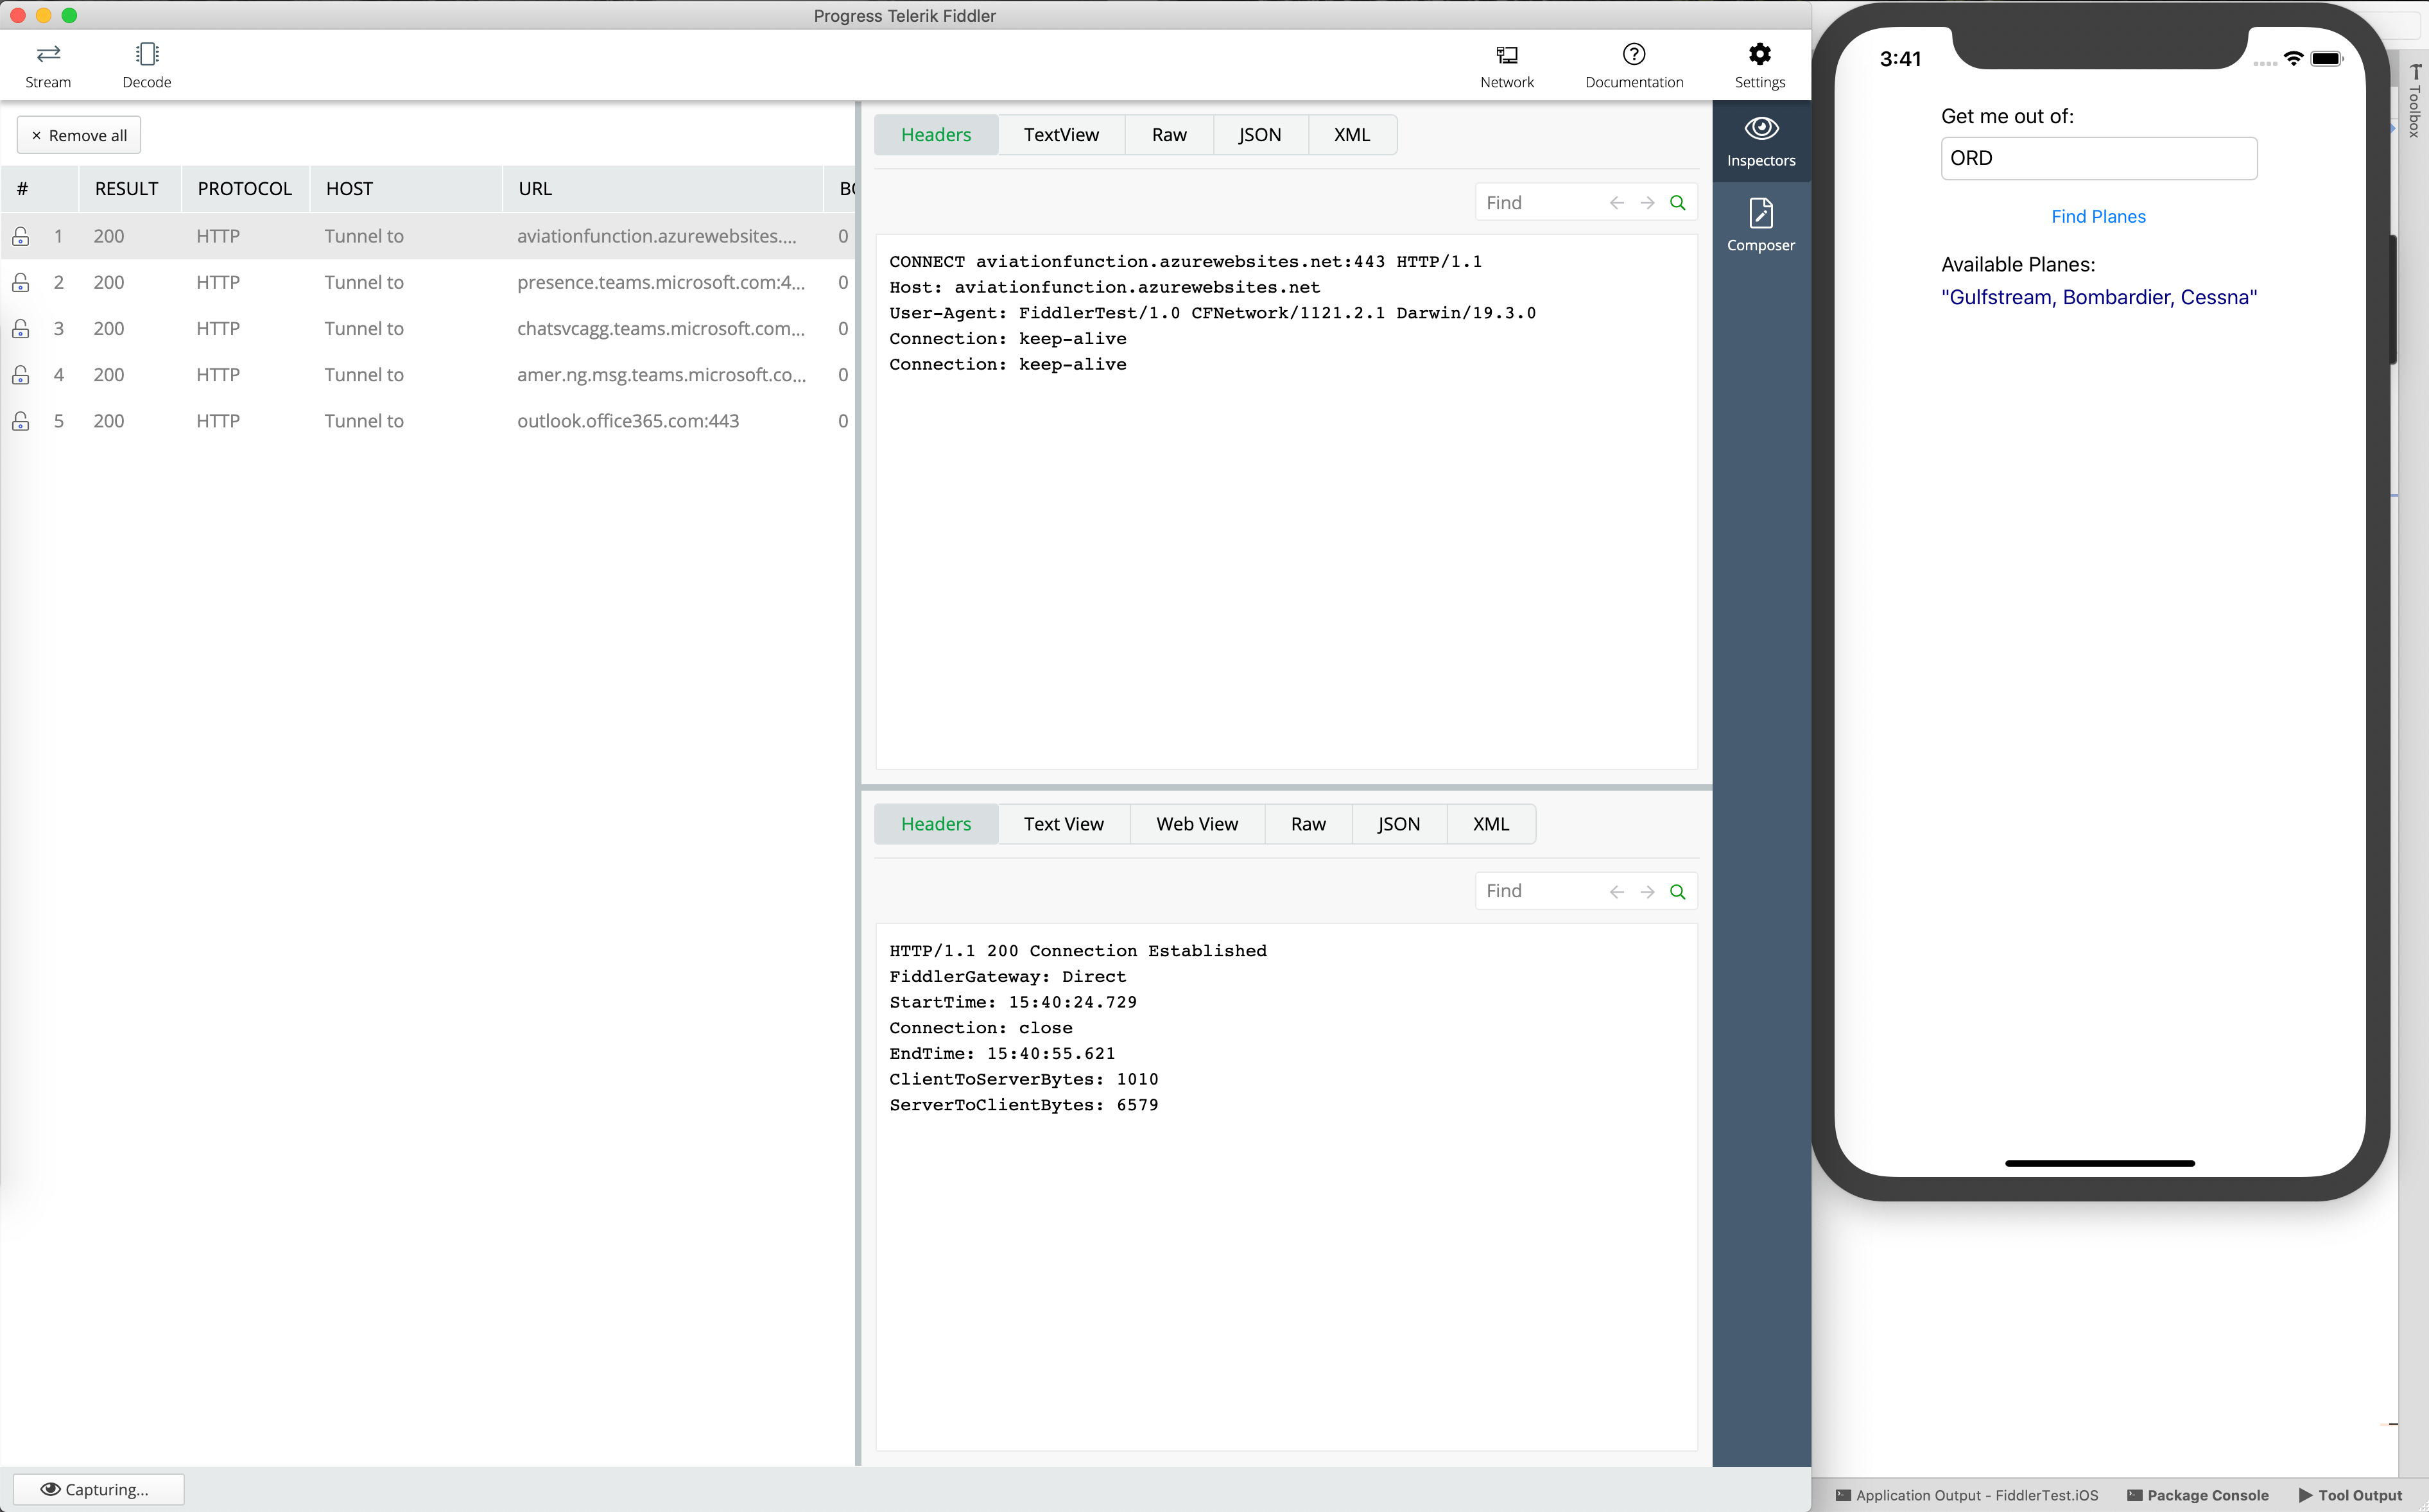Open request TextView tab
The width and height of the screenshot is (2429, 1512).
tap(1061, 135)
